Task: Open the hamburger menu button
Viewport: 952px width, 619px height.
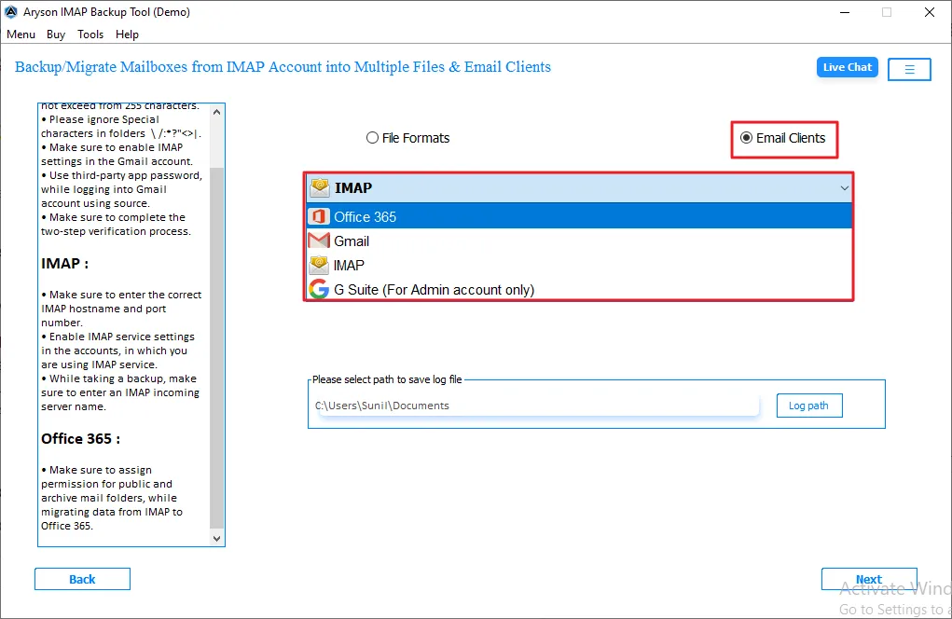Action: 909,69
